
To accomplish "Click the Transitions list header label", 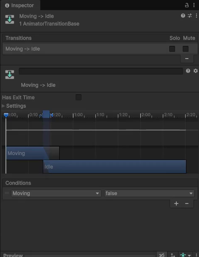I will [18, 38].
